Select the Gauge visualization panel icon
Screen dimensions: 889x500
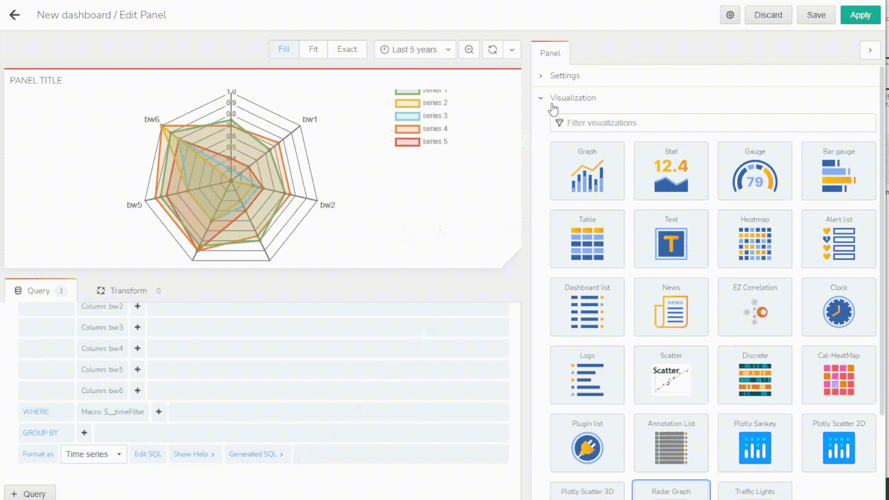pyautogui.click(x=755, y=171)
